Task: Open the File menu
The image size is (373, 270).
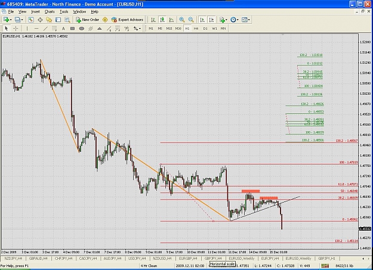Action: tap(11, 11)
